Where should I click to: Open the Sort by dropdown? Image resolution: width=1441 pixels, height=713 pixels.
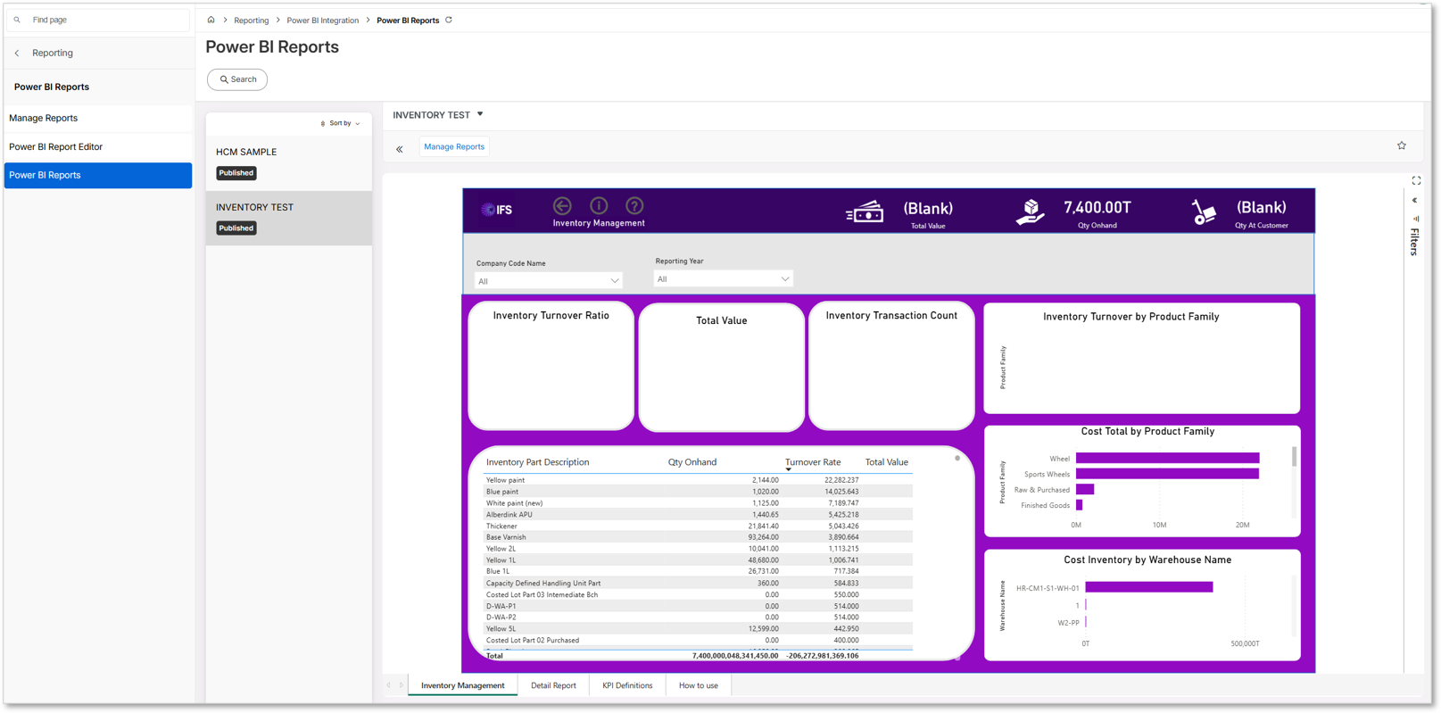tap(341, 123)
